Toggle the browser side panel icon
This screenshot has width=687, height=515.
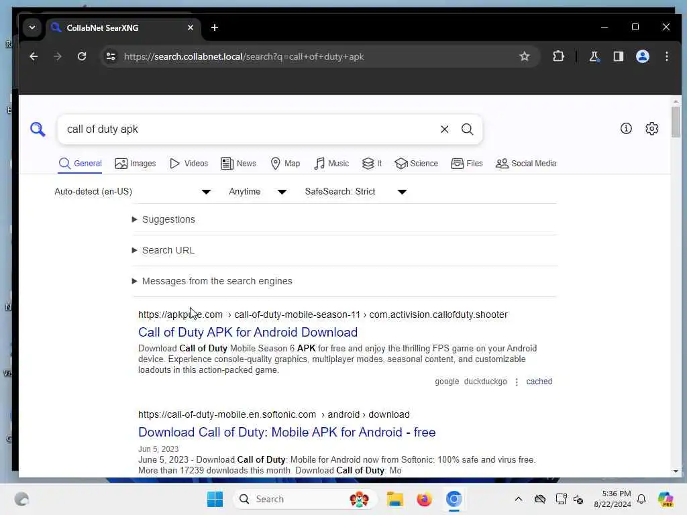pyautogui.click(x=618, y=56)
